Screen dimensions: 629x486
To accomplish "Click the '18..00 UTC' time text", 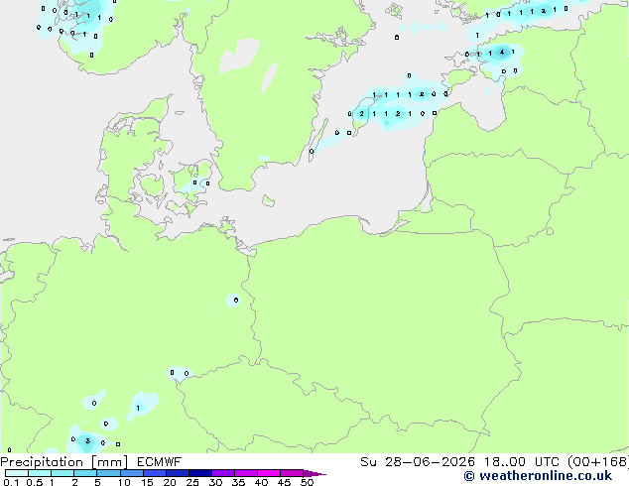I will (x=521, y=462).
